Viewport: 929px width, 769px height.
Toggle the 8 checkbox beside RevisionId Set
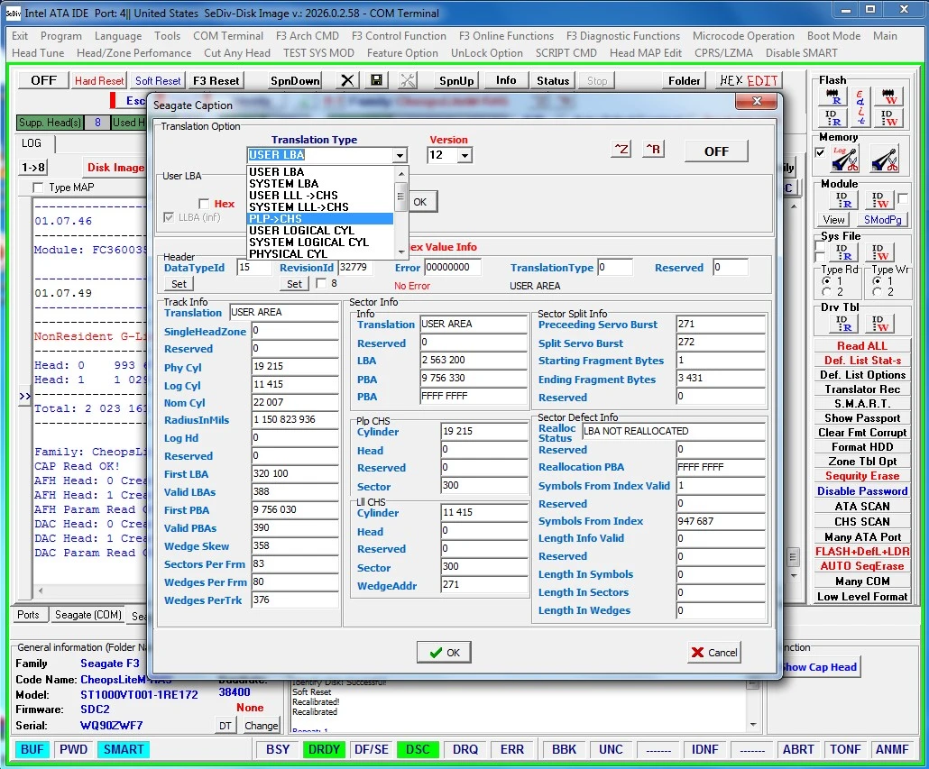tap(321, 284)
